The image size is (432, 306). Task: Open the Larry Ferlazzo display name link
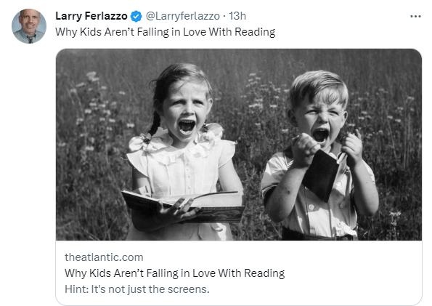pyautogui.click(x=91, y=16)
